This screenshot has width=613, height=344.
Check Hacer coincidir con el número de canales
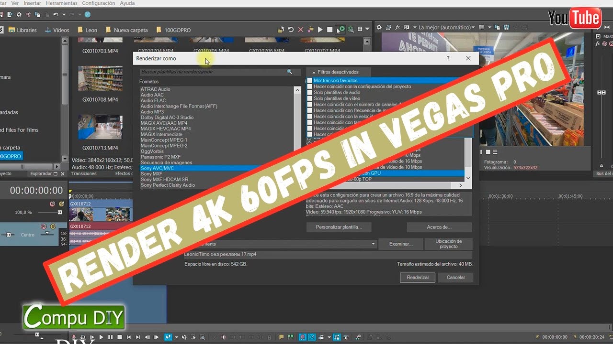[309, 105]
